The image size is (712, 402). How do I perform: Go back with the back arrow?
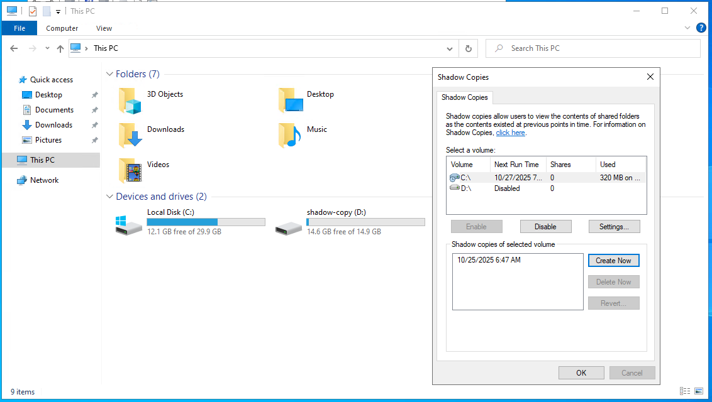tap(14, 48)
